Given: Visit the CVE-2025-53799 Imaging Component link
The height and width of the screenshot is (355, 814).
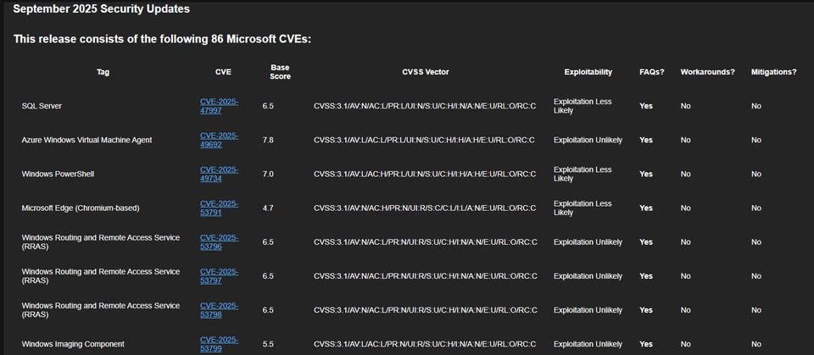Looking at the screenshot, I should (219, 343).
